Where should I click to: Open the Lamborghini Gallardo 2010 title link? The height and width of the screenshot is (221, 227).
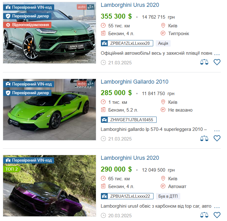pos(135,82)
